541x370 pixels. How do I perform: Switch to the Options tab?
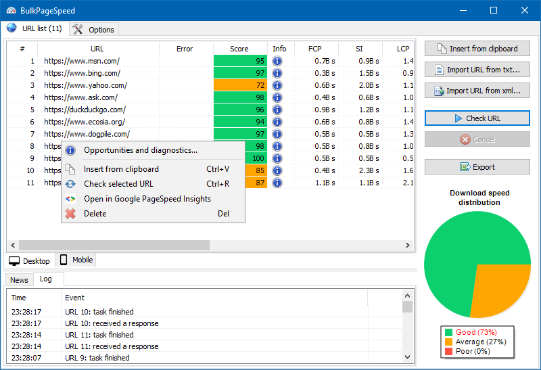coord(94,29)
